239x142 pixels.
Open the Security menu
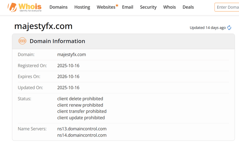[x=148, y=7]
